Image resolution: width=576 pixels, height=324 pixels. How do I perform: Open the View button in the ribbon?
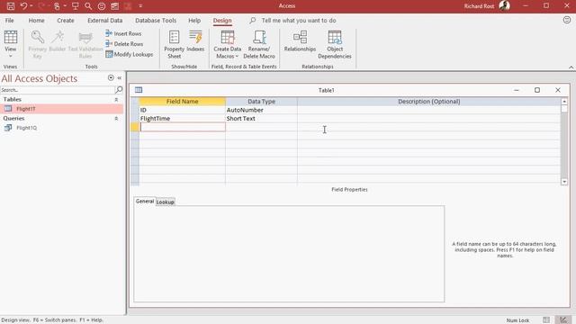[10, 44]
